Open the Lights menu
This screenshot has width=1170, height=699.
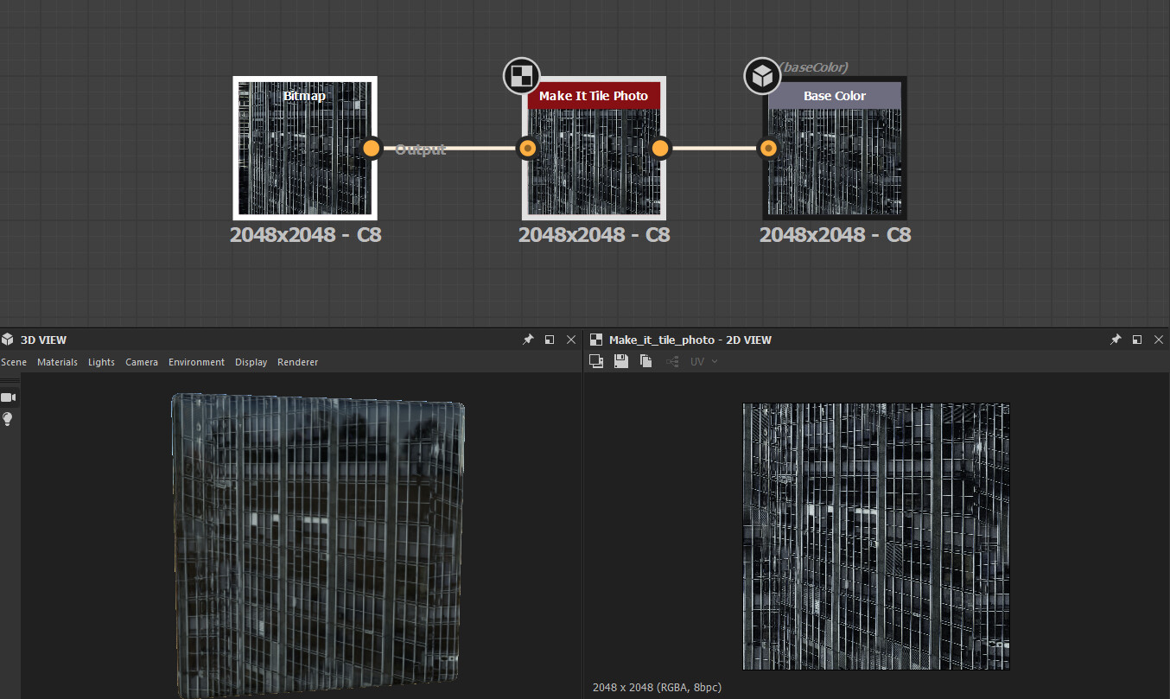click(101, 362)
